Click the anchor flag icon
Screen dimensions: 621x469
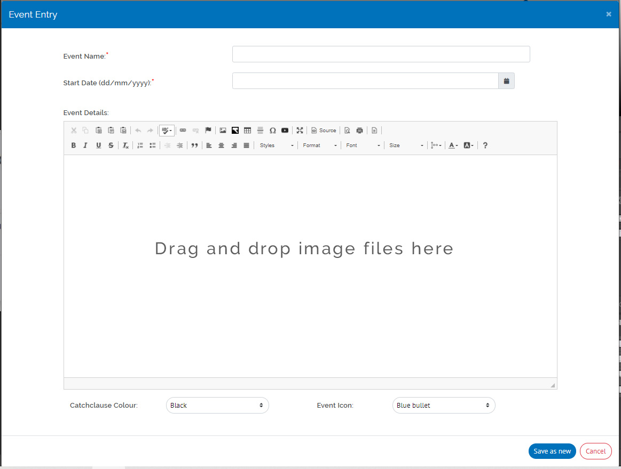tap(208, 130)
